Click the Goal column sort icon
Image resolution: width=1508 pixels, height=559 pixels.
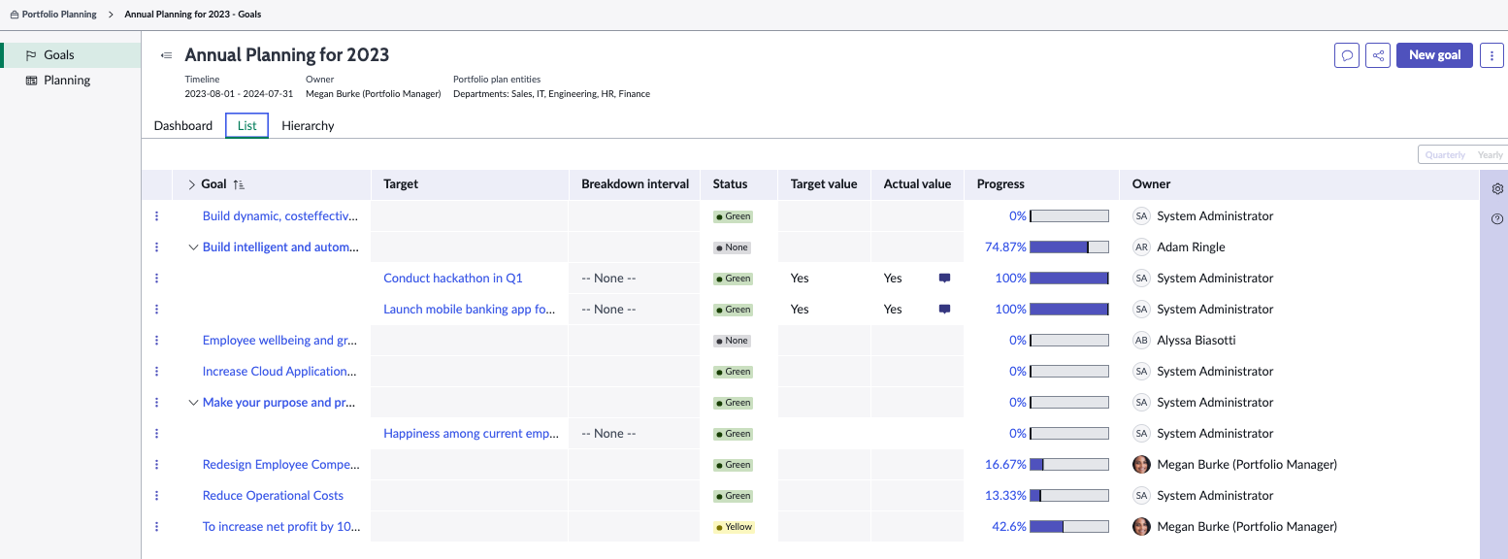[x=239, y=184]
